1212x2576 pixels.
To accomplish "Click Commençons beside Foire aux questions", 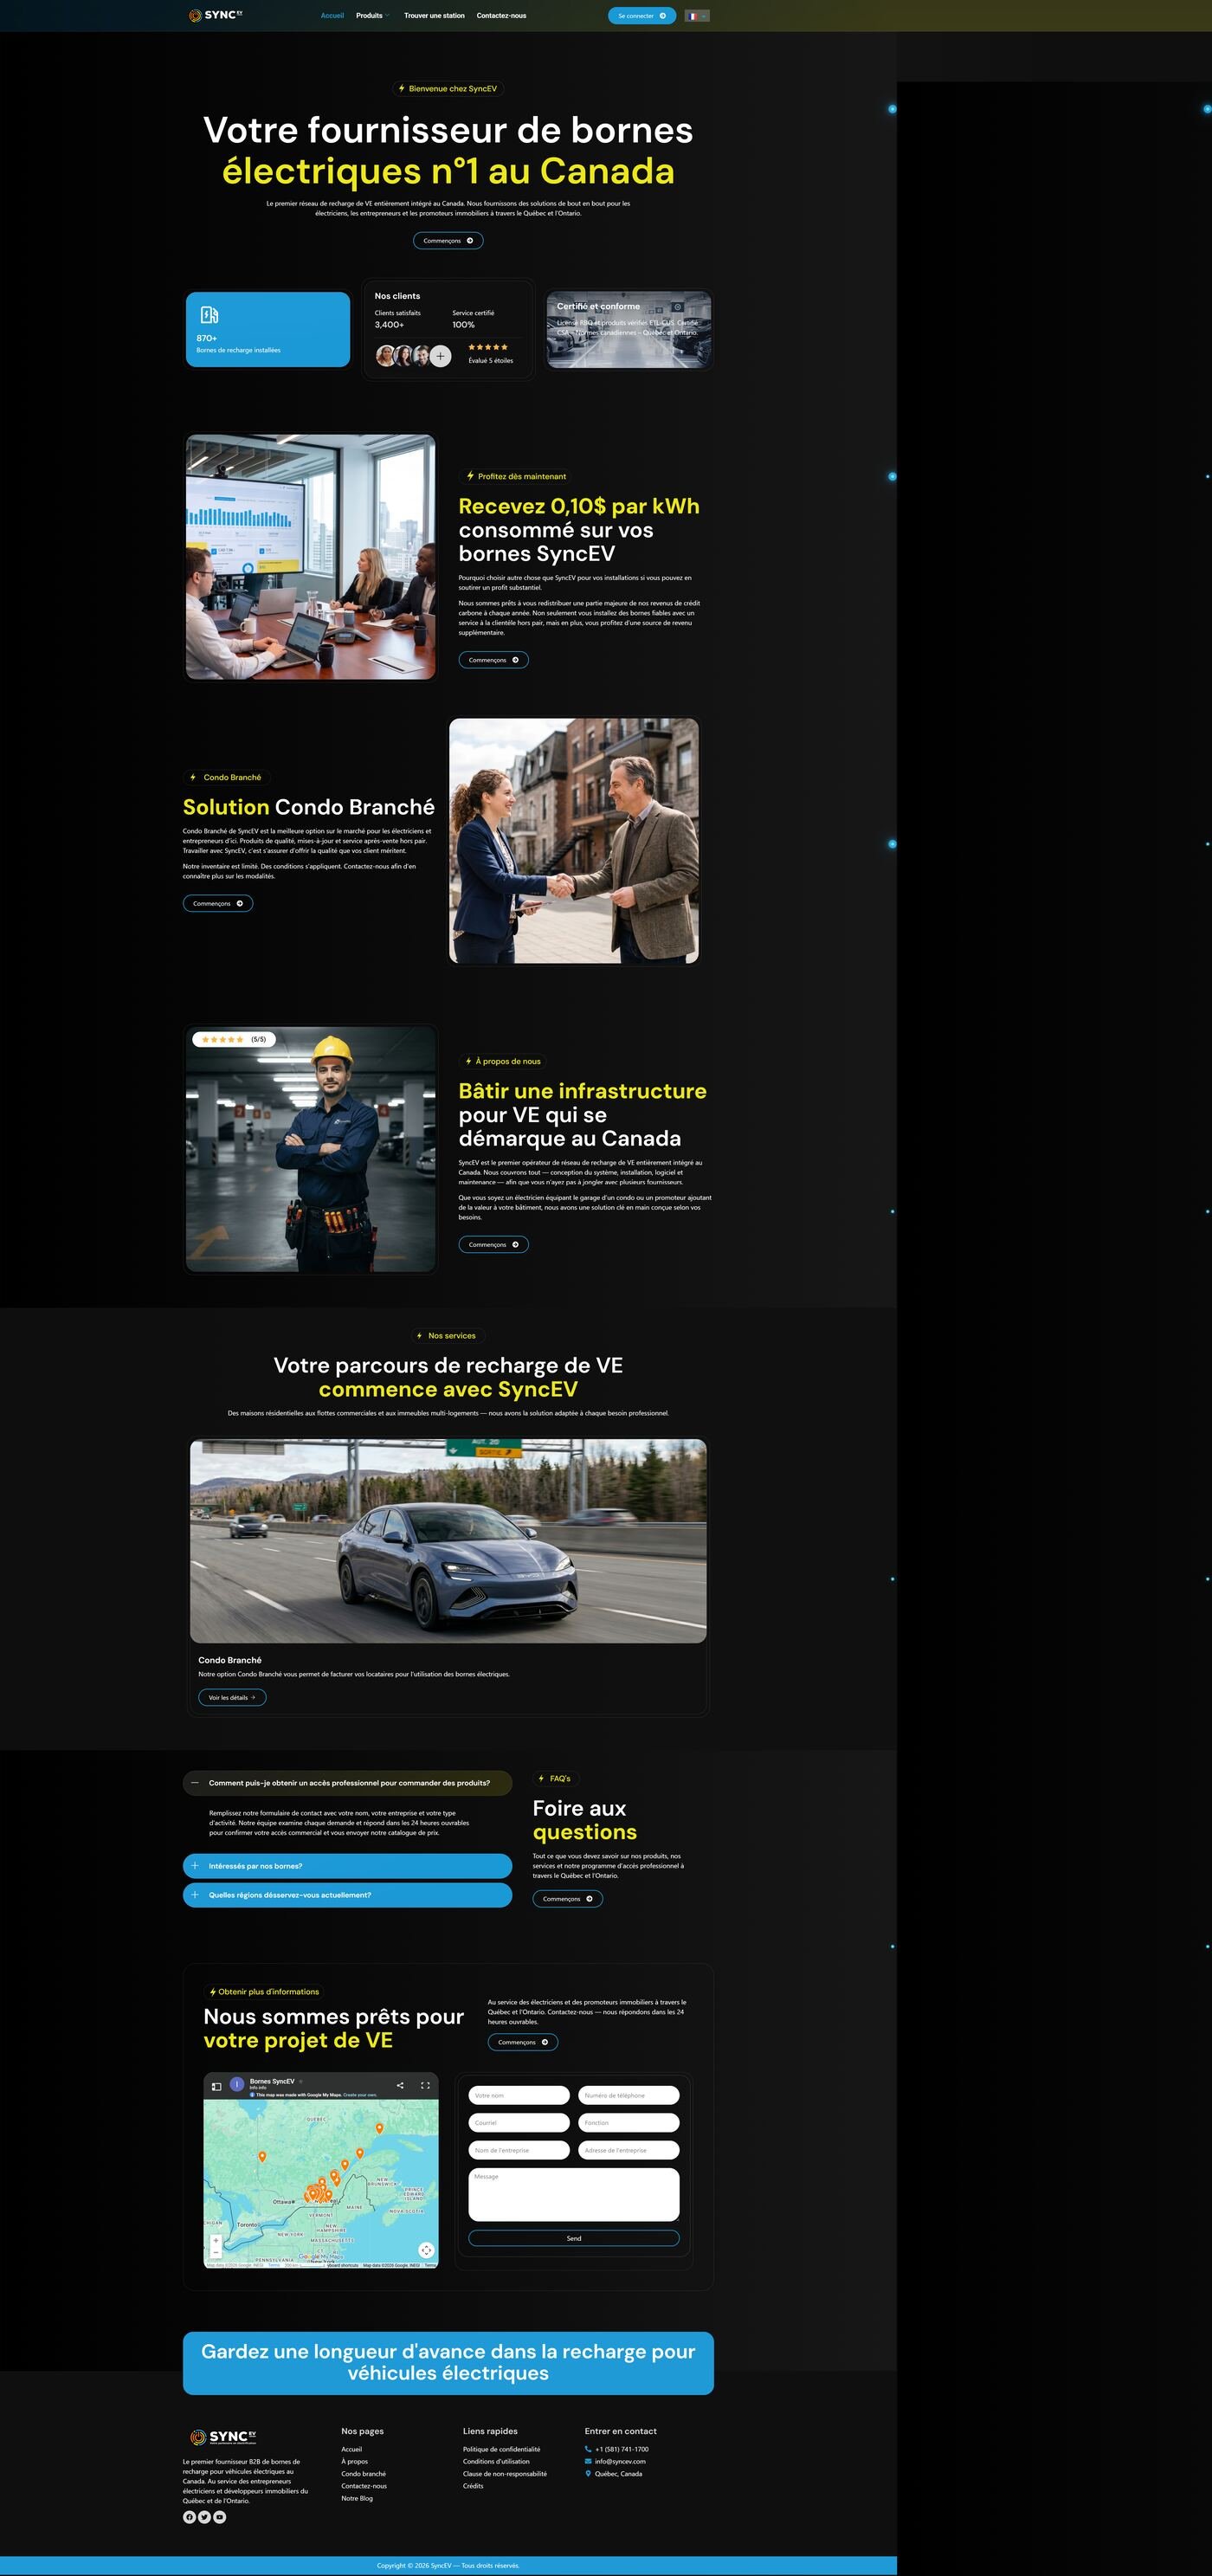I will [x=567, y=1898].
